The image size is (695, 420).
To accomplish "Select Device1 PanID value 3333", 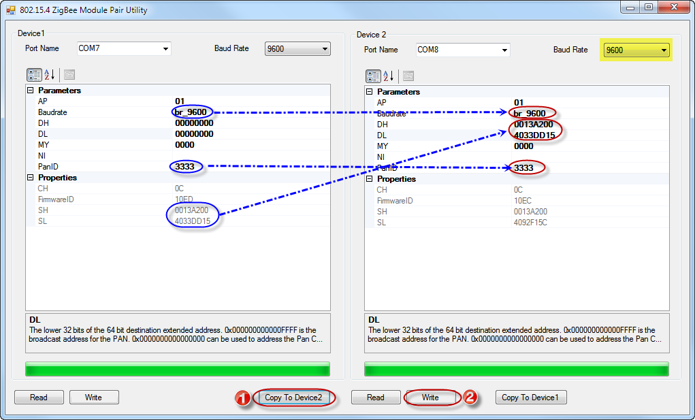I will pos(184,167).
